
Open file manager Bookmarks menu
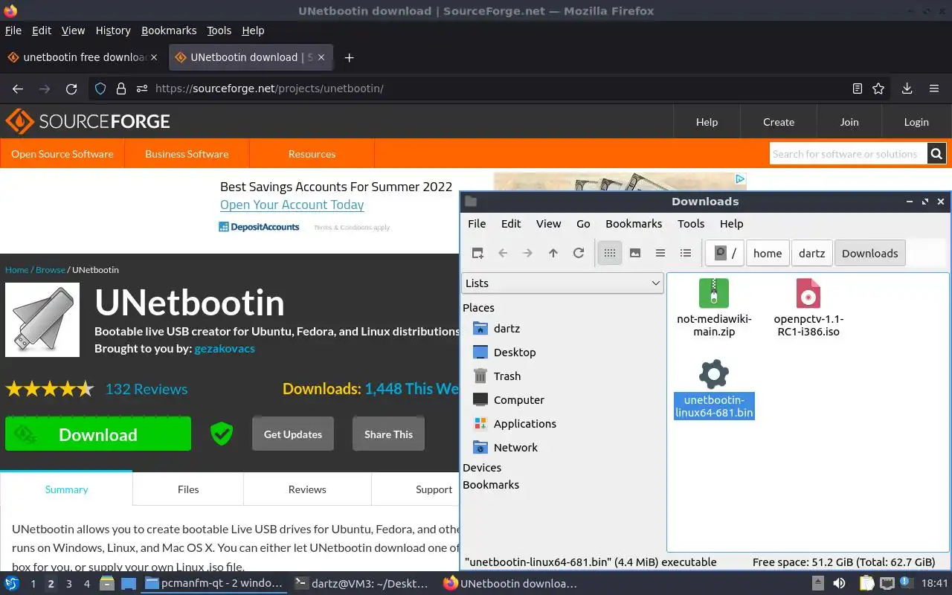pos(634,224)
